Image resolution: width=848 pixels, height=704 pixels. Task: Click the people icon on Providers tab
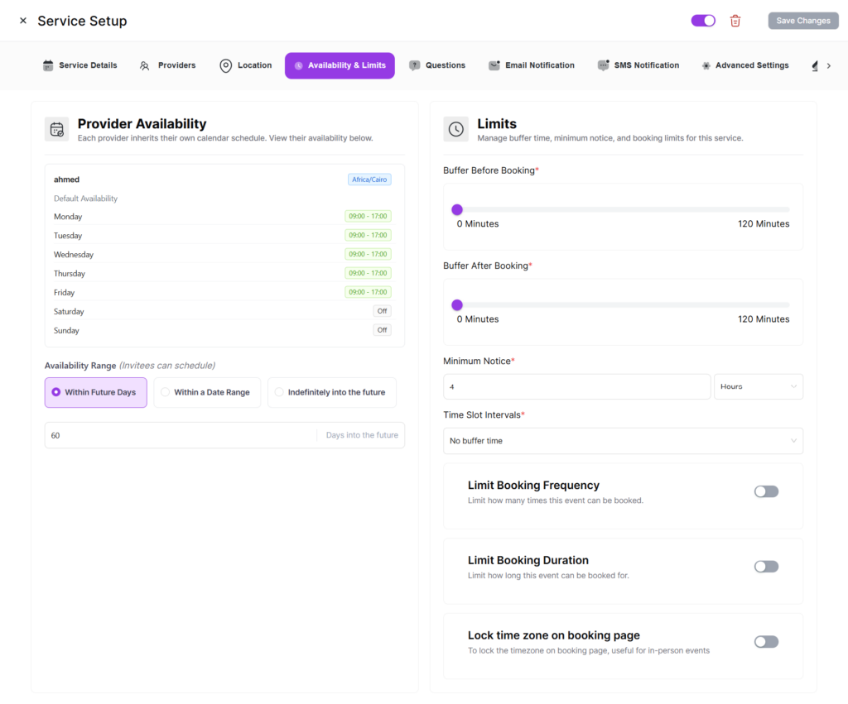145,65
